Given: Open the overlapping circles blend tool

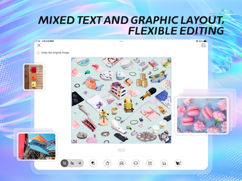Looking at the screenshot, I should point(93,163).
